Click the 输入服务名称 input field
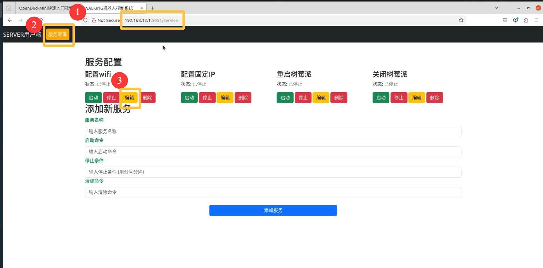The height and width of the screenshot is (268, 543). tap(273, 132)
